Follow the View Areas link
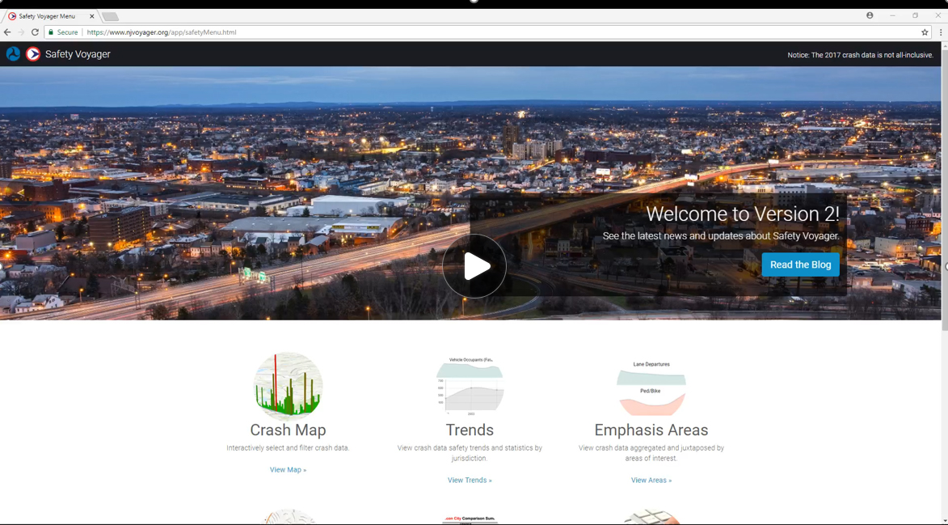Image resolution: width=948 pixels, height=525 pixels. tap(651, 480)
